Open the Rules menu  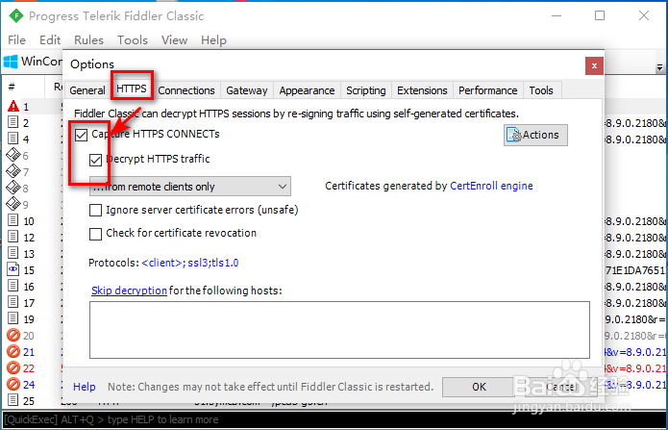pyautogui.click(x=88, y=40)
